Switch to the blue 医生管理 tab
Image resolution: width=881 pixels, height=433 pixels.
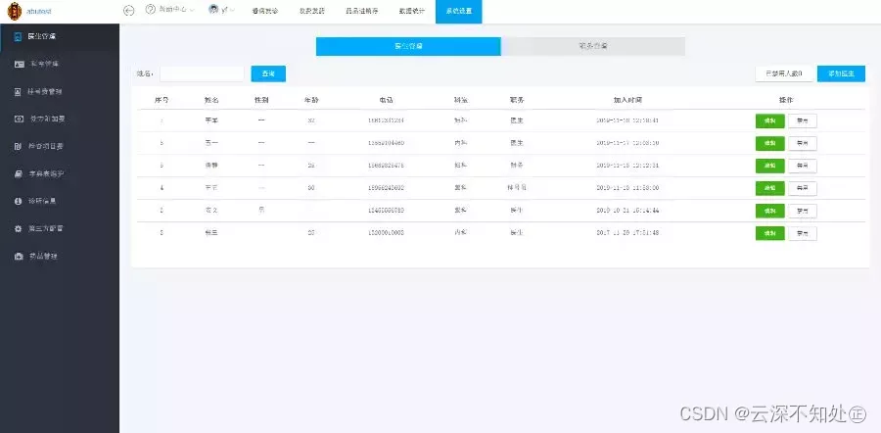click(408, 46)
